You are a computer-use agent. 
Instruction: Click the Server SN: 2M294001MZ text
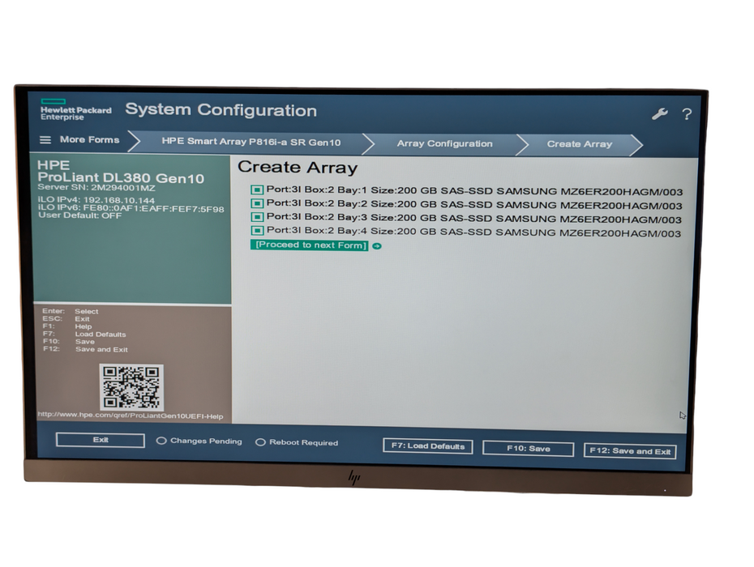point(96,187)
